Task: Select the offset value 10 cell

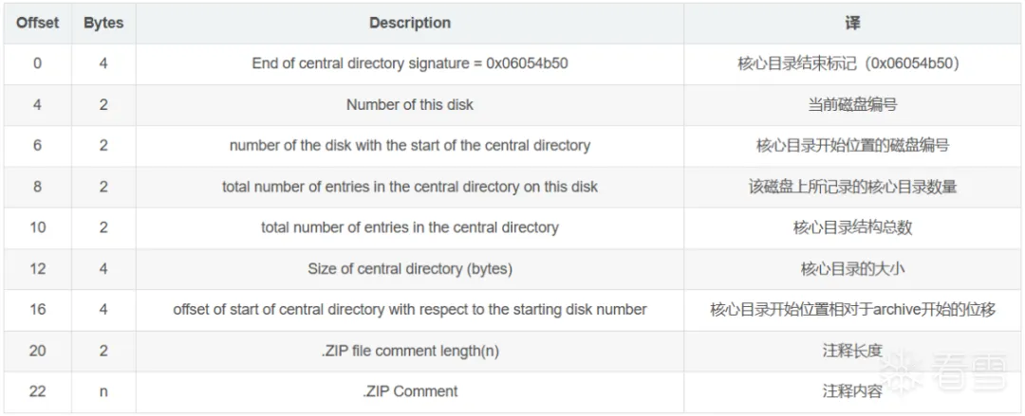Action: [x=37, y=227]
